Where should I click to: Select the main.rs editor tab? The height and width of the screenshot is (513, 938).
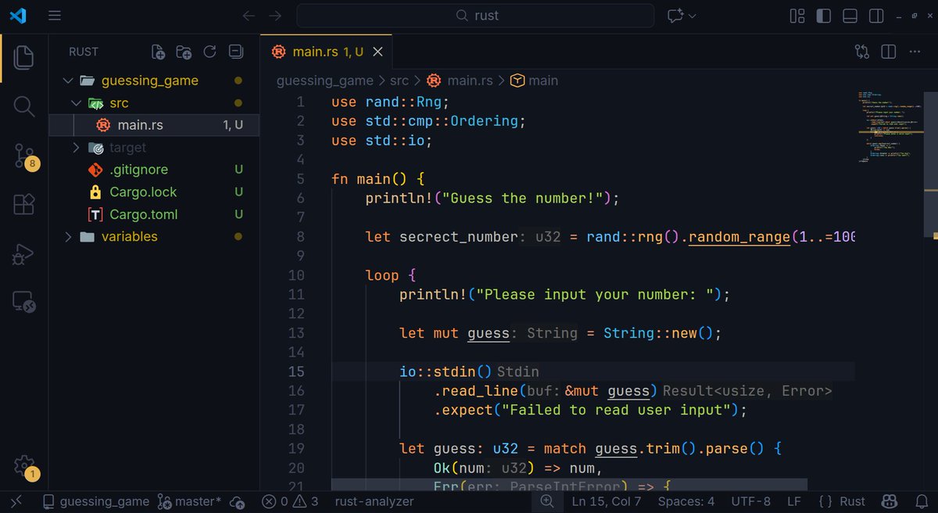[x=328, y=52]
